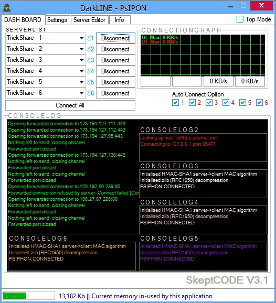
Task: Expand the TrickShare - 5 server dropdown
Action: point(82,82)
